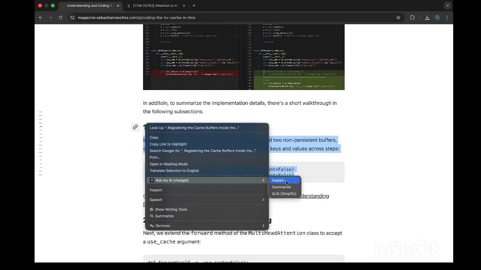Select Search Google for selection
The height and width of the screenshot is (270, 481).
coord(207,151)
